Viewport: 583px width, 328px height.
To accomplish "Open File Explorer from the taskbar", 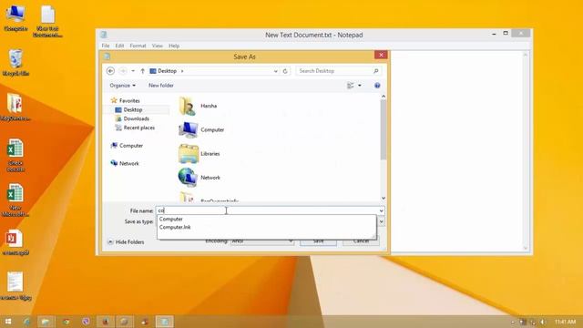I will point(46,322).
